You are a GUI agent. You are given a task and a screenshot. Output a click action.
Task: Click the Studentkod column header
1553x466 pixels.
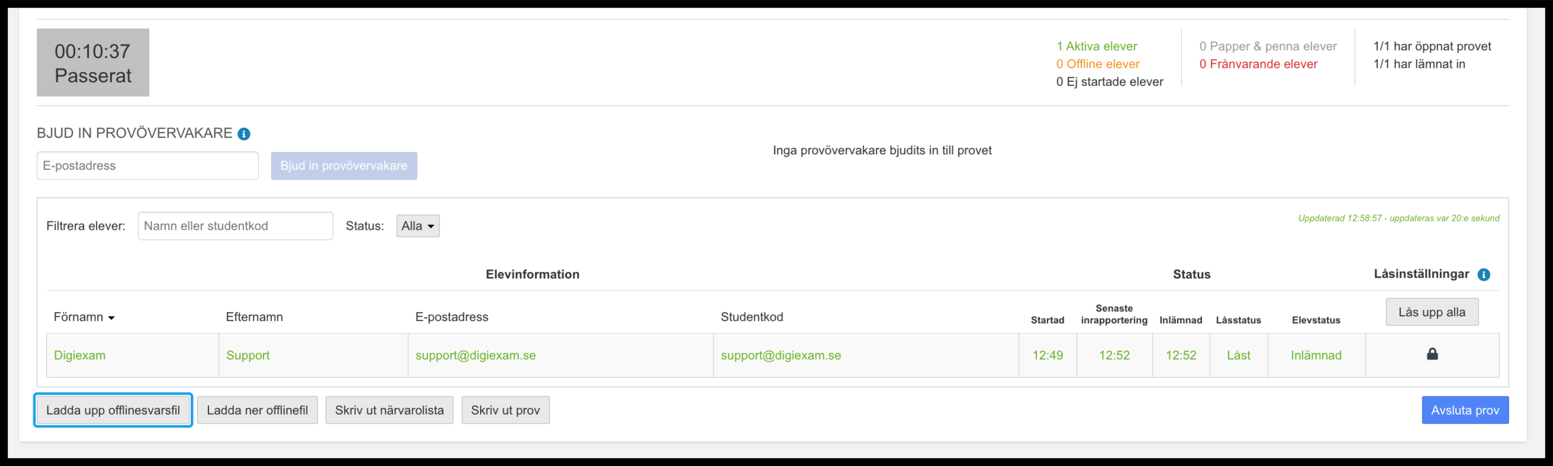point(752,317)
